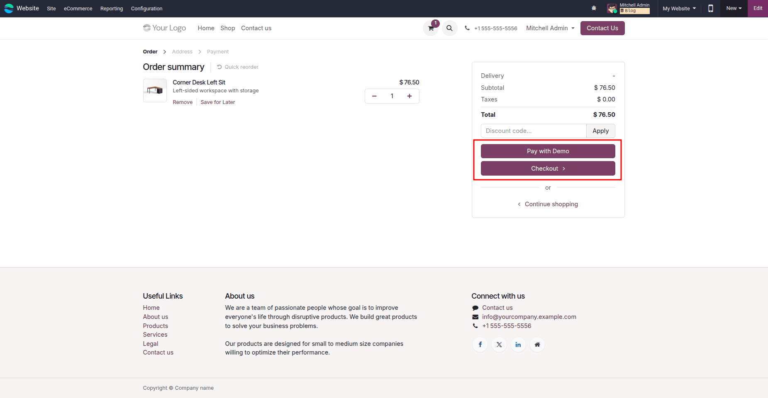Click the search magnifier icon
The height and width of the screenshot is (398, 768).
tap(449, 28)
